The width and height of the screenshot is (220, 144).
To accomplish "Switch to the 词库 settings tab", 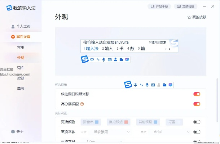I will (x=21, y=68).
